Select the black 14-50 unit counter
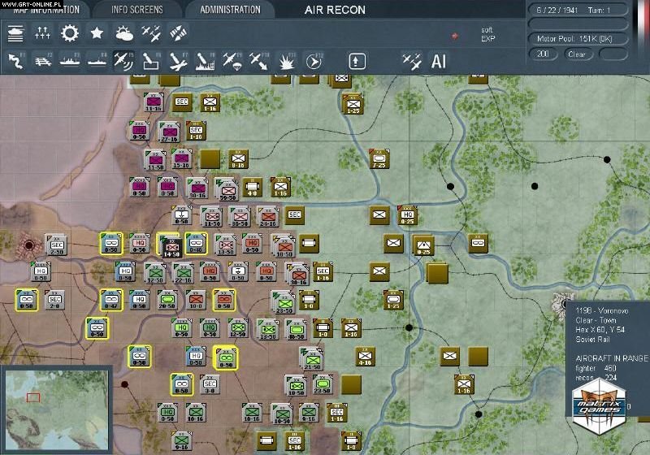 (x=171, y=247)
